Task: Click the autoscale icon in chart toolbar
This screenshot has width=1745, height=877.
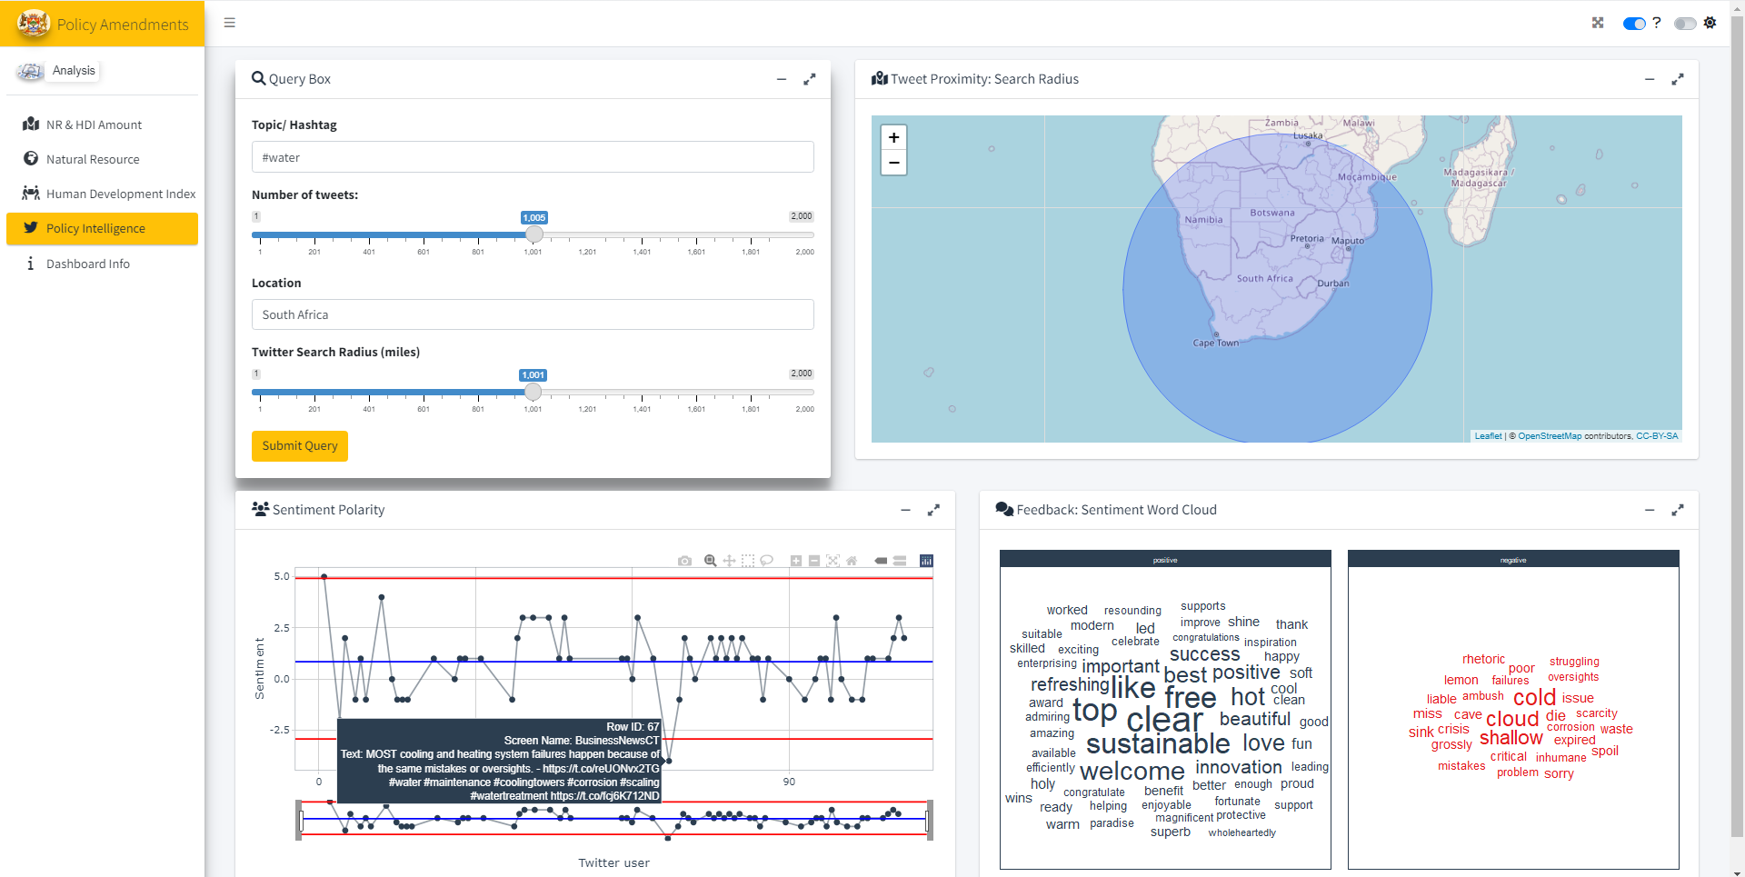Action: point(833,561)
